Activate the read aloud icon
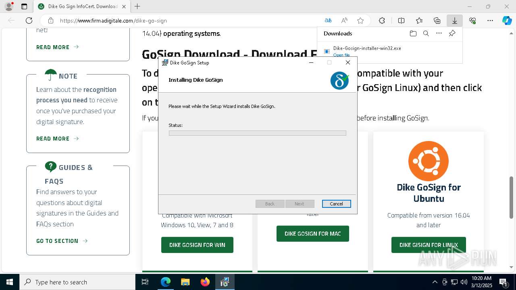 [344, 21]
